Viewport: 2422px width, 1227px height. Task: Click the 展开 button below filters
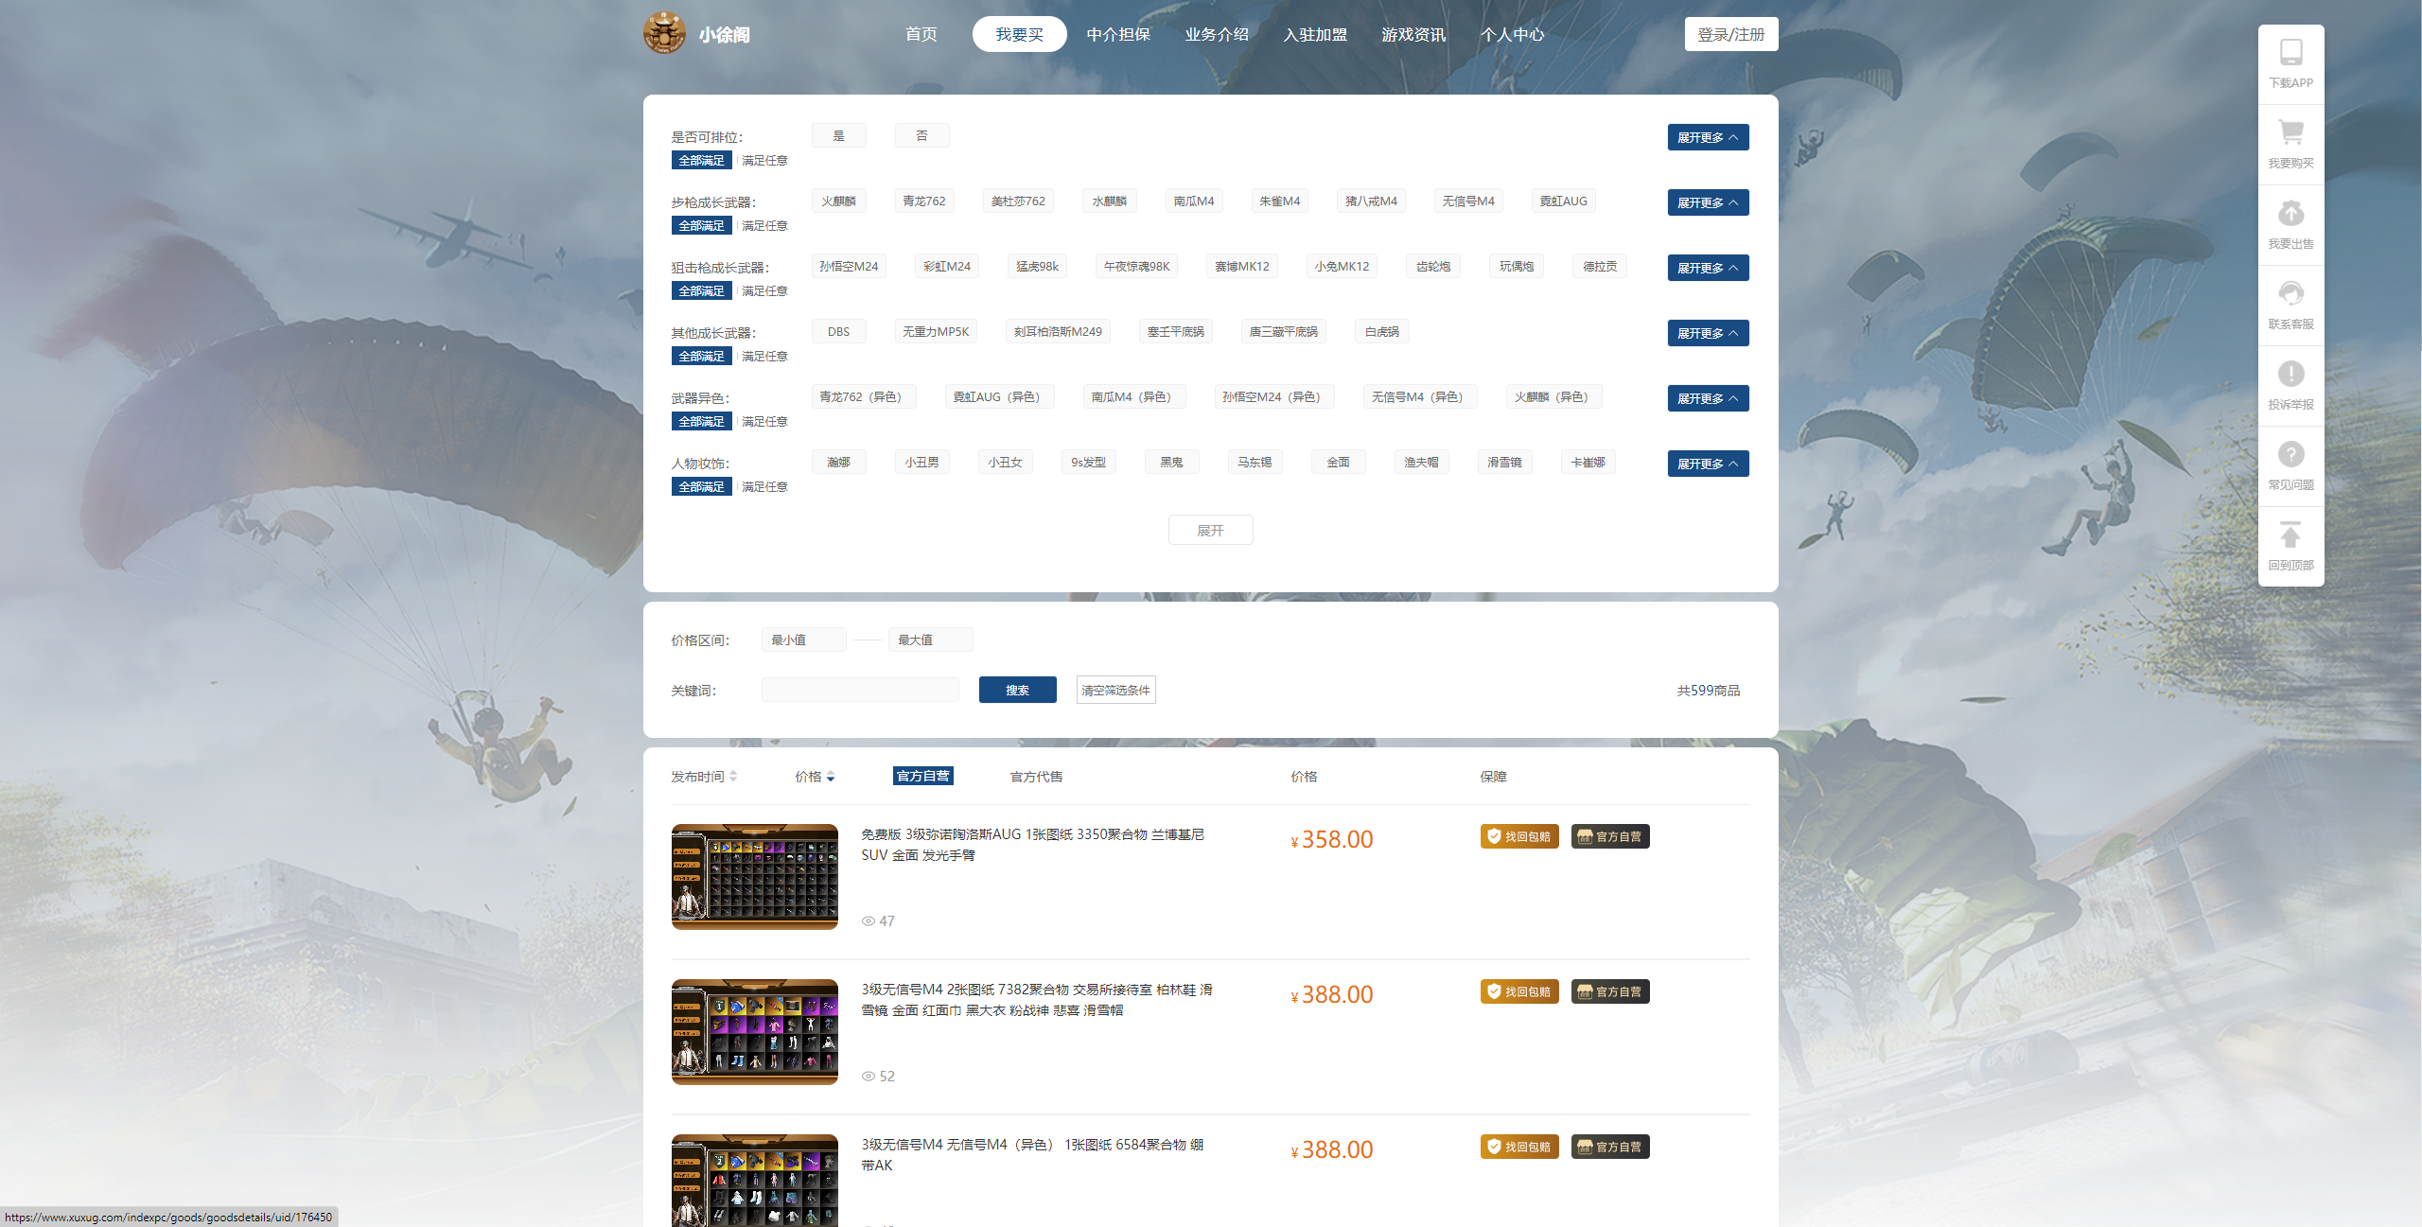click(x=1210, y=531)
